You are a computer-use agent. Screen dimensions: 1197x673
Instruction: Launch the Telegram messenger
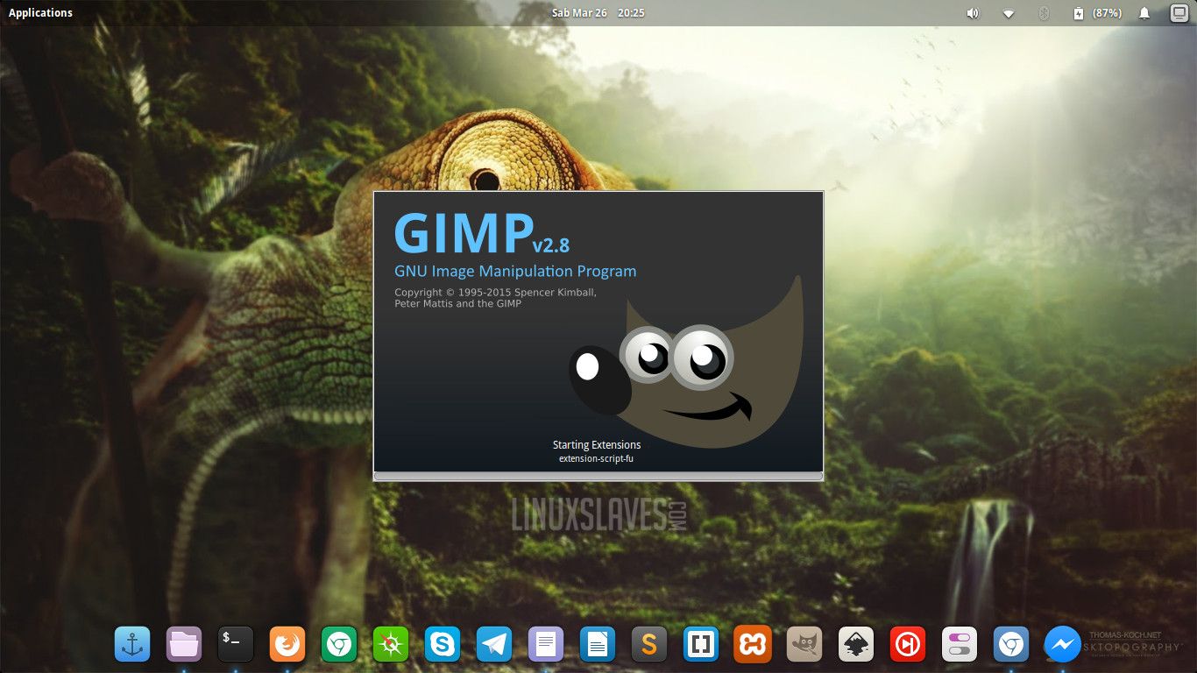(x=493, y=644)
